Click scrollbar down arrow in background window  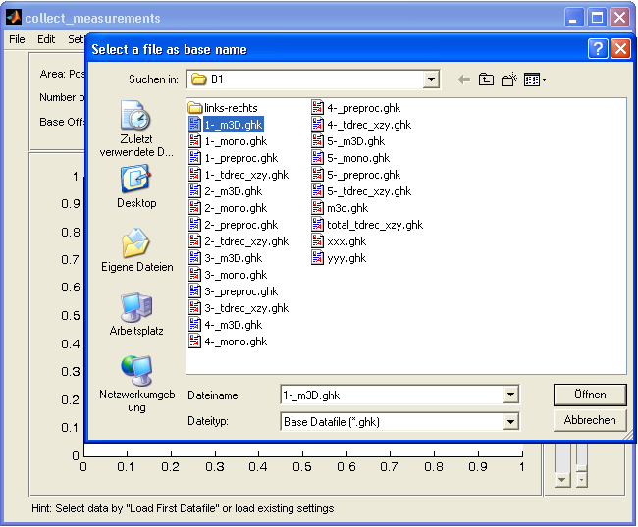tap(561, 480)
